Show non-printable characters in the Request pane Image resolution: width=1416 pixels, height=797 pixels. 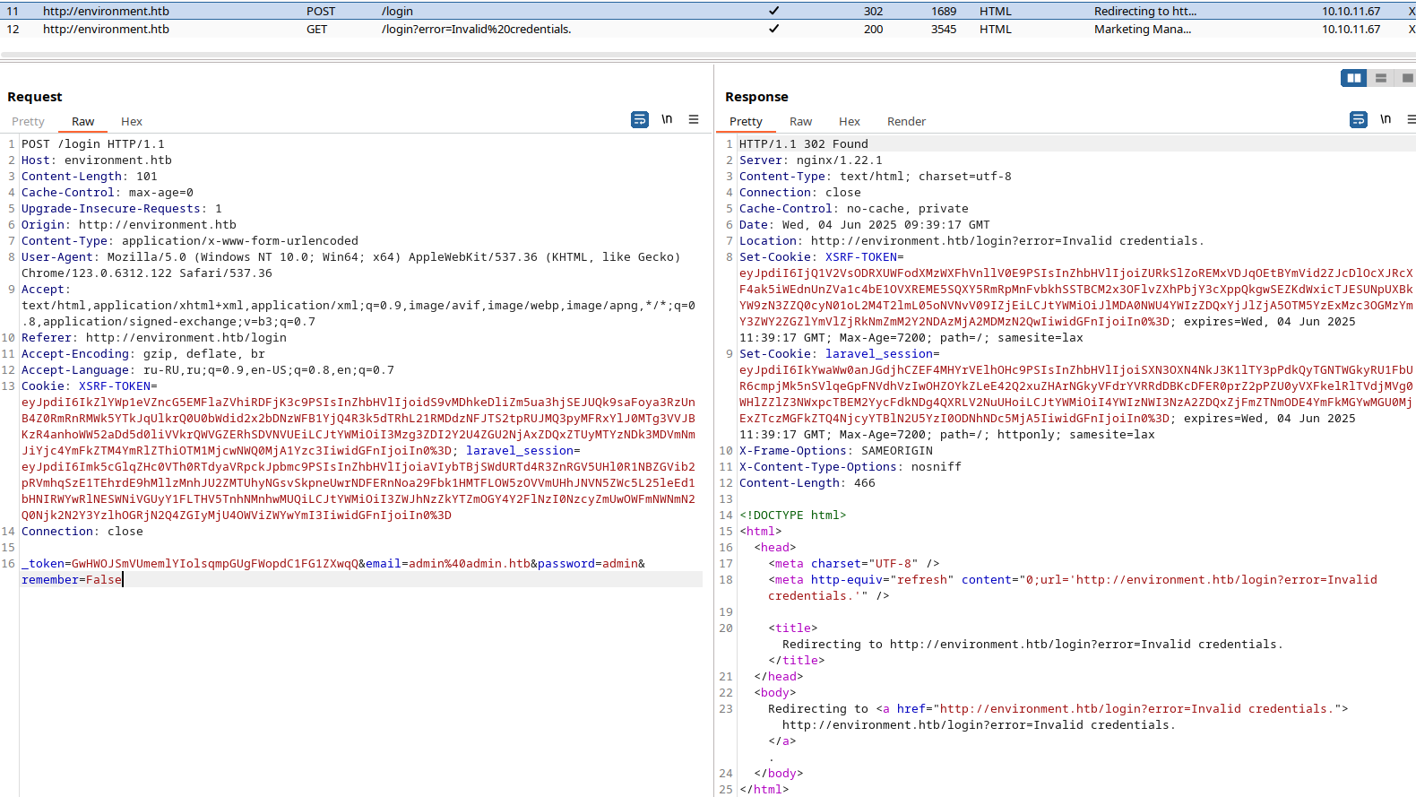667,119
